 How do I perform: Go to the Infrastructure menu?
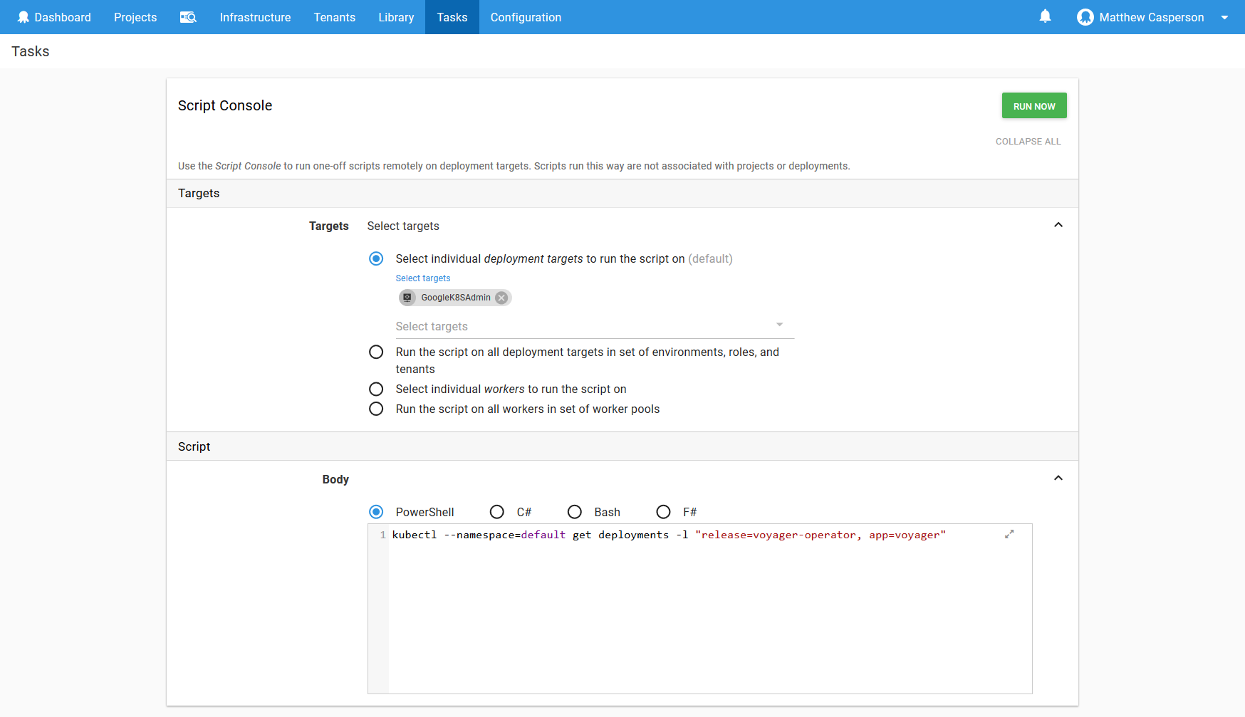pos(255,17)
